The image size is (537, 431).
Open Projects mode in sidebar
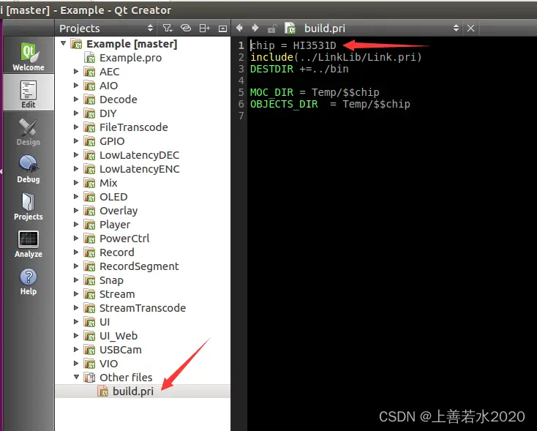tap(29, 206)
